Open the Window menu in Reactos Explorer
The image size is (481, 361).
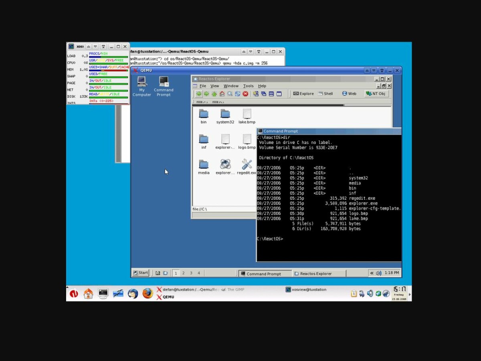click(231, 86)
